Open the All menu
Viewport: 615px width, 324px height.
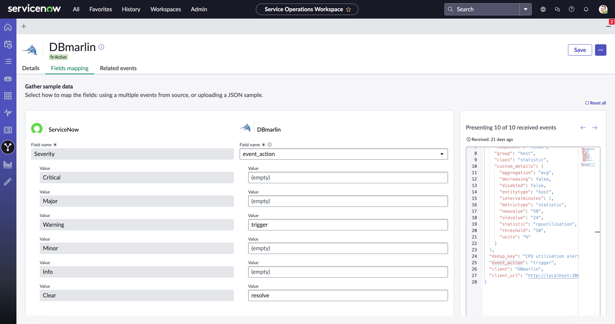pos(76,9)
